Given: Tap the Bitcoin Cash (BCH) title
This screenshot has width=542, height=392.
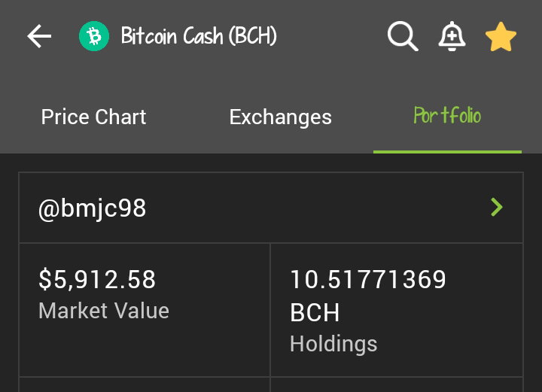Looking at the screenshot, I should click(199, 35).
